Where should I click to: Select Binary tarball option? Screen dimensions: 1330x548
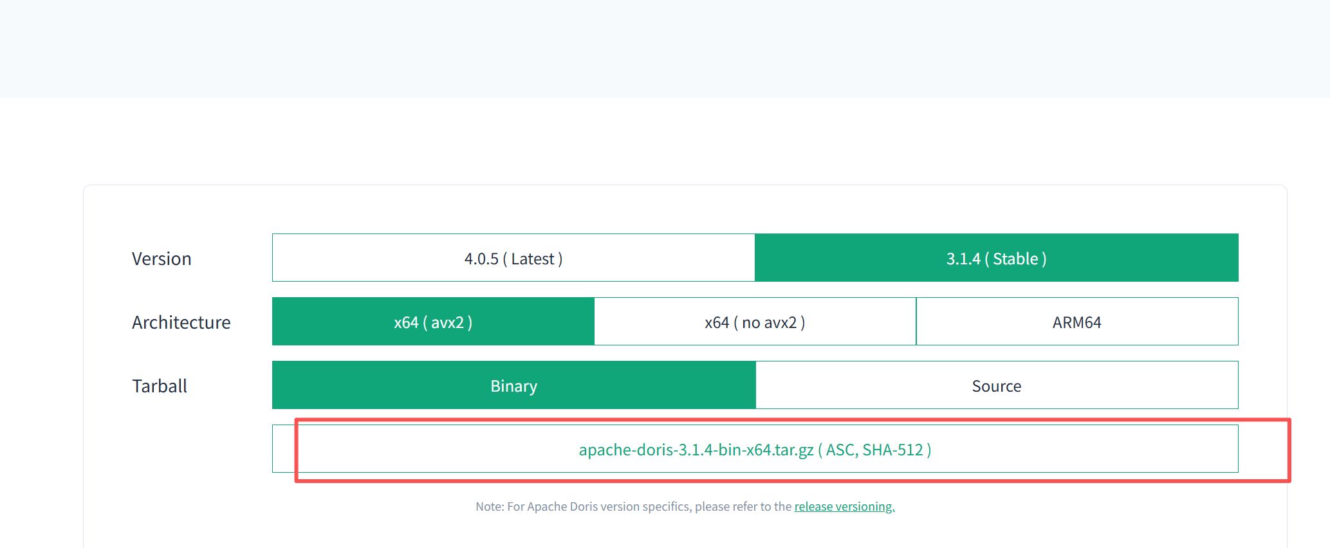(x=513, y=385)
